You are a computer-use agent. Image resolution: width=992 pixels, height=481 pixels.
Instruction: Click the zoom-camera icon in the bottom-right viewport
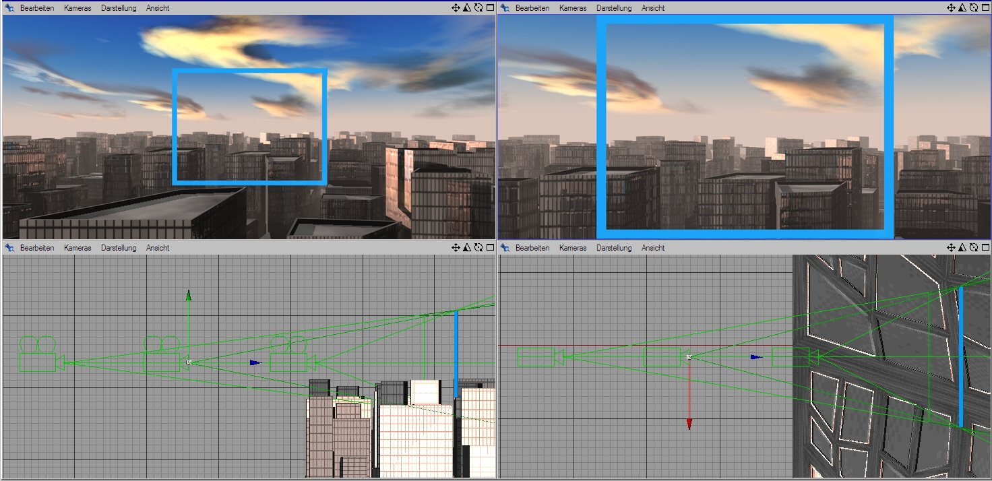coord(962,247)
